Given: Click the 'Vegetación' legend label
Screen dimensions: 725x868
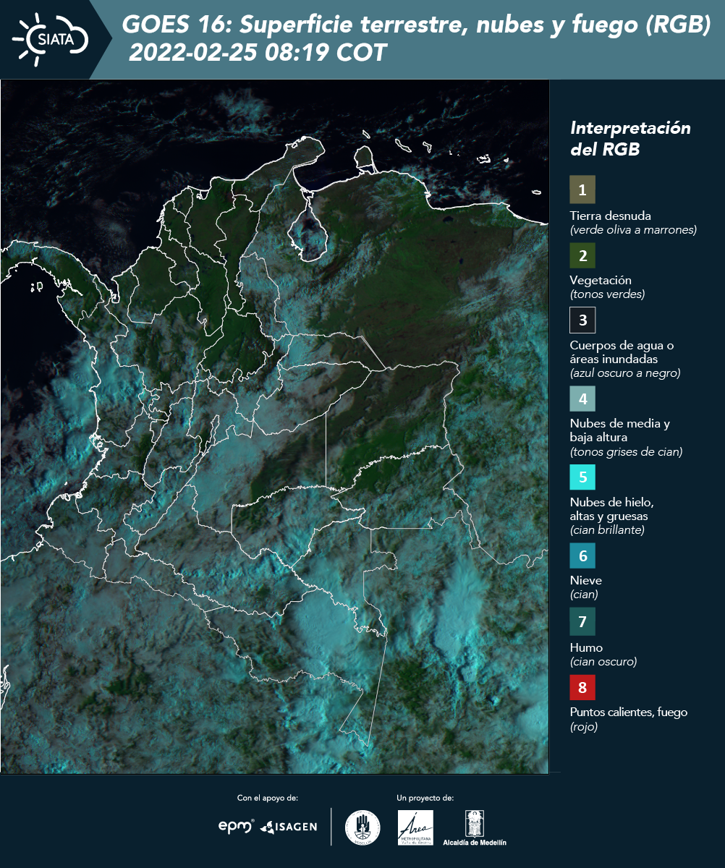Looking at the screenshot, I should click(x=601, y=280).
